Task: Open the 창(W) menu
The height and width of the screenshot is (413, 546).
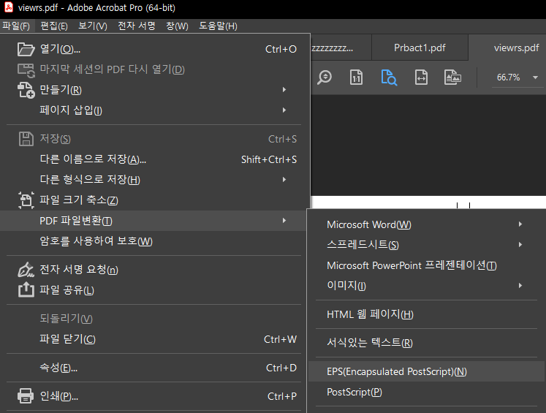Action: (x=177, y=26)
